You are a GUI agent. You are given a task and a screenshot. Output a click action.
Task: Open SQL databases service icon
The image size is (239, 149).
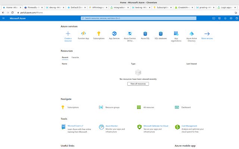pos(161,34)
